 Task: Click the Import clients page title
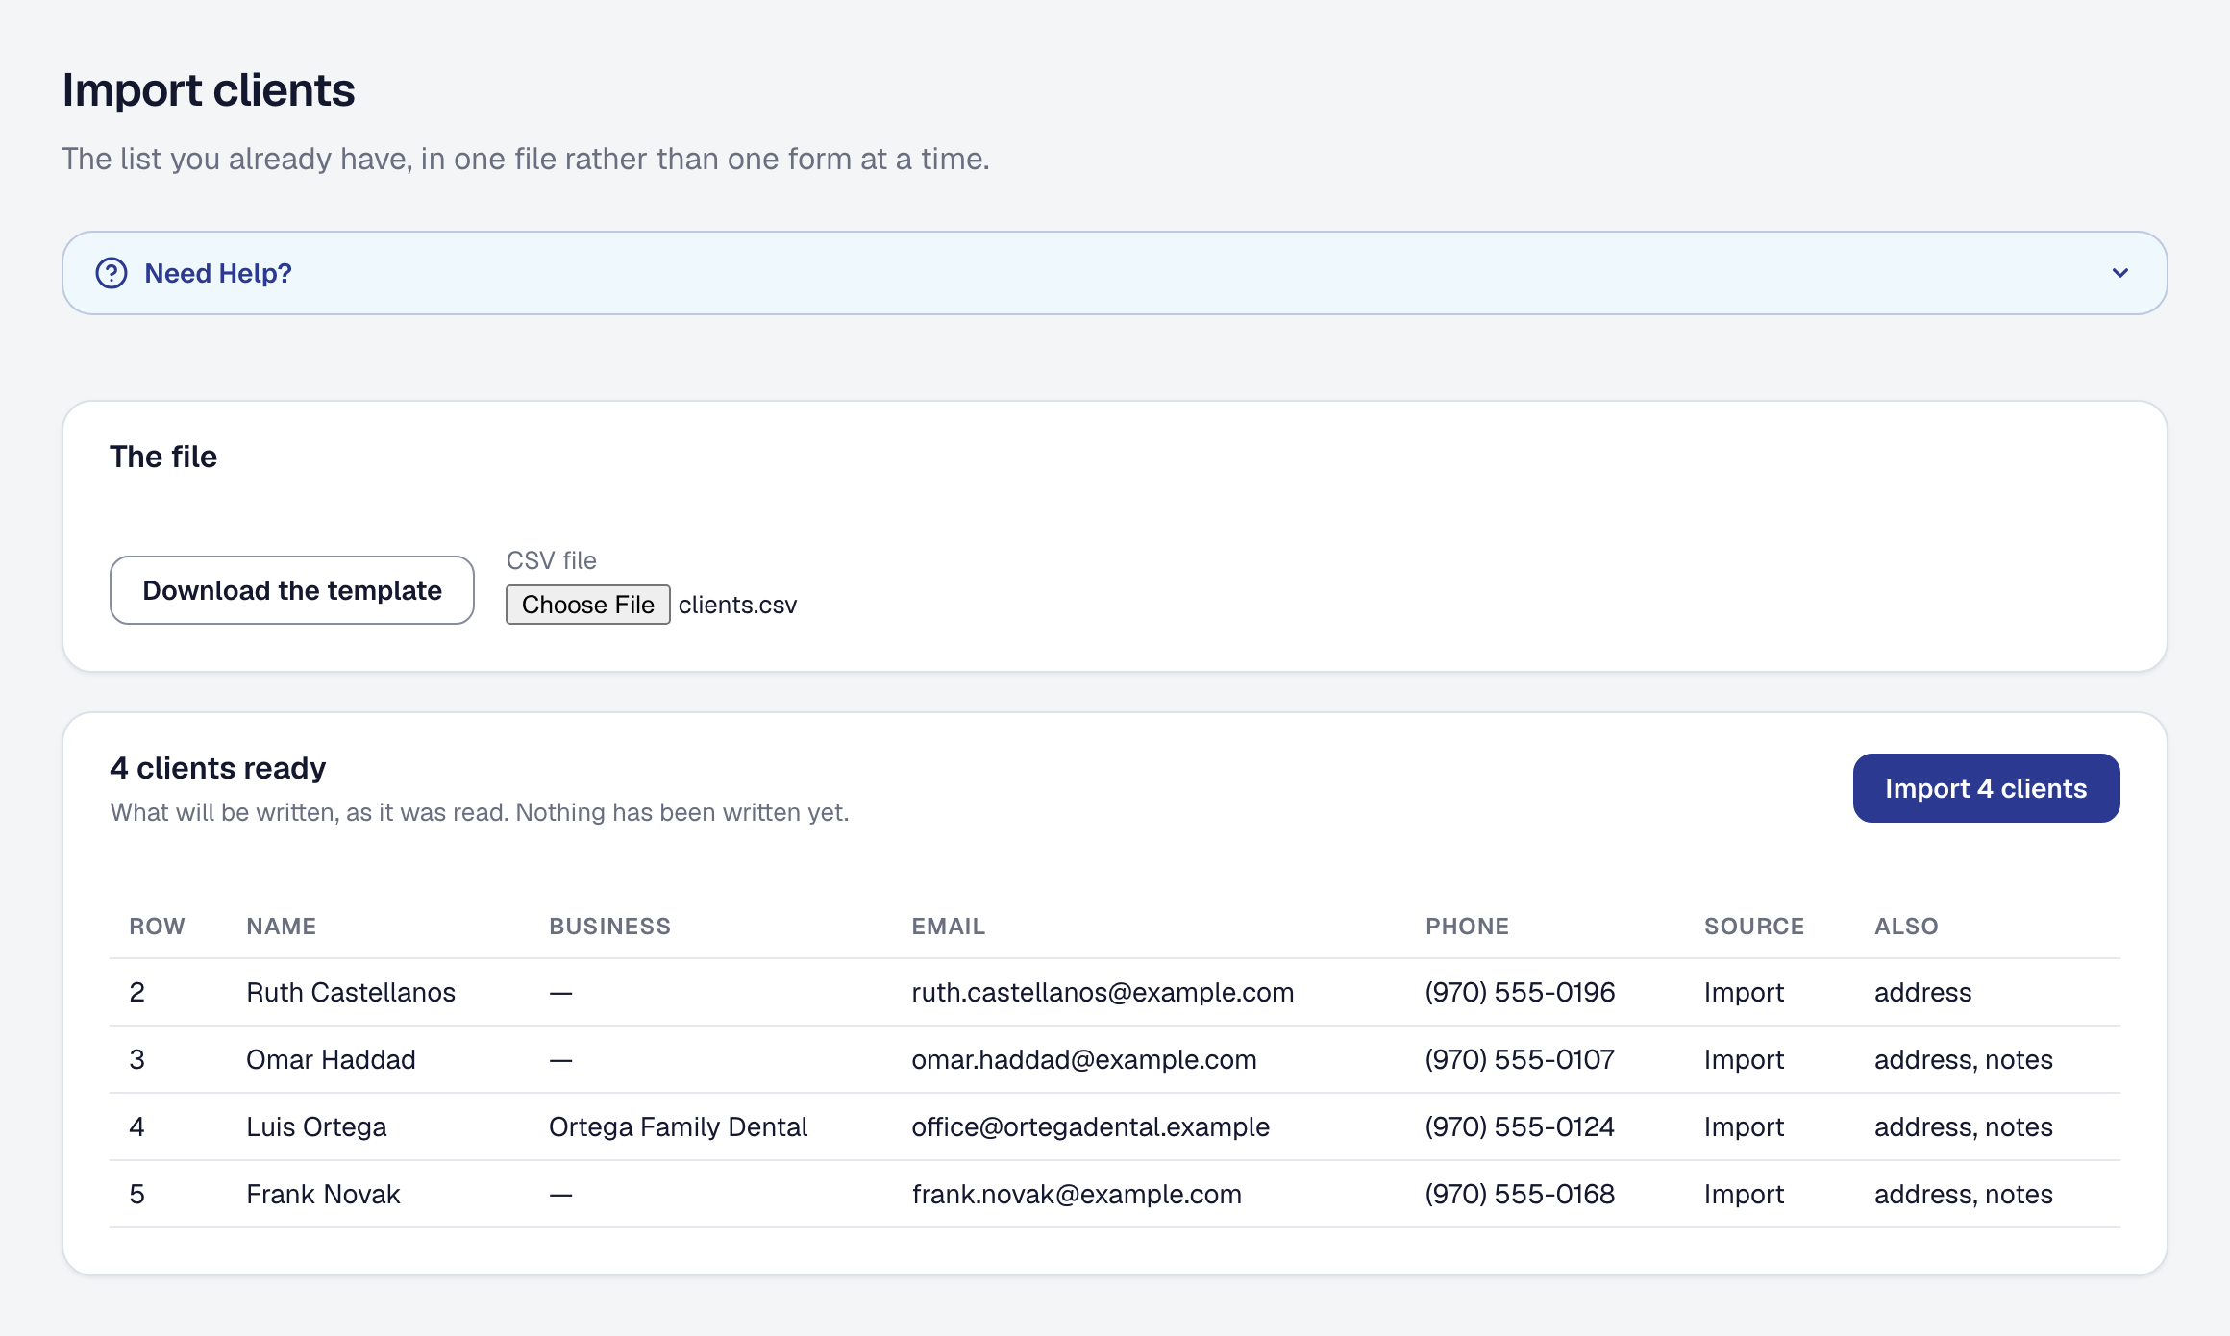(x=209, y=90)
